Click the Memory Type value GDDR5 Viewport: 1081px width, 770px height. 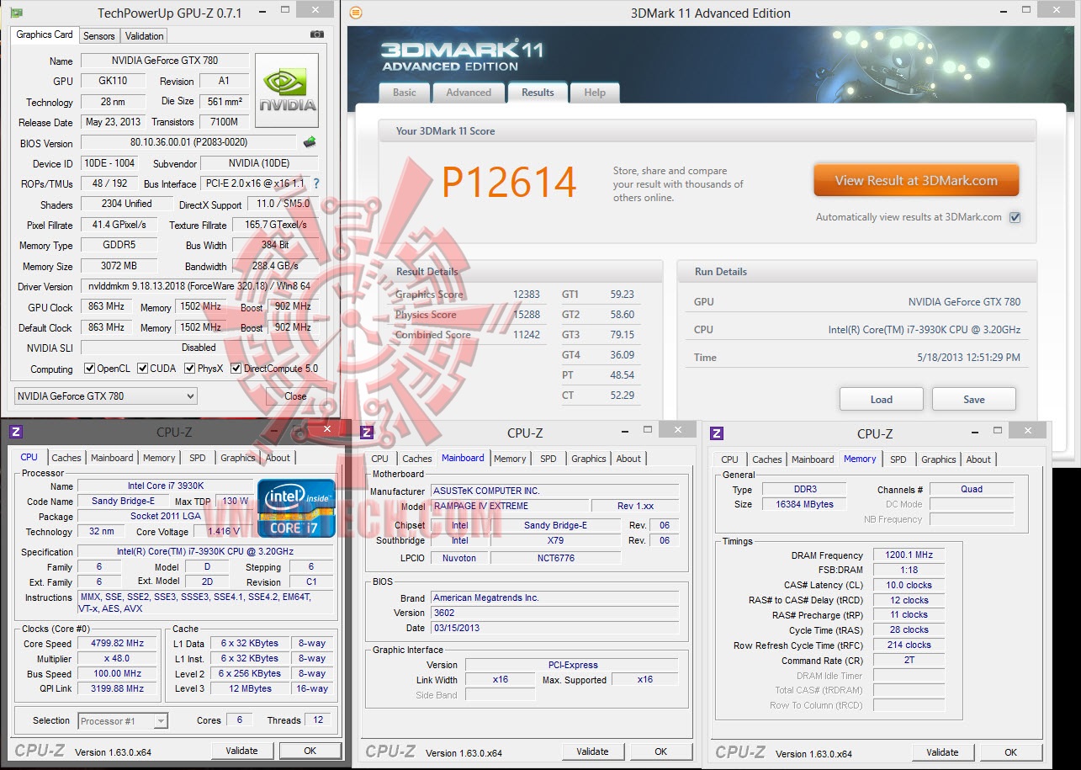(118, 245)
